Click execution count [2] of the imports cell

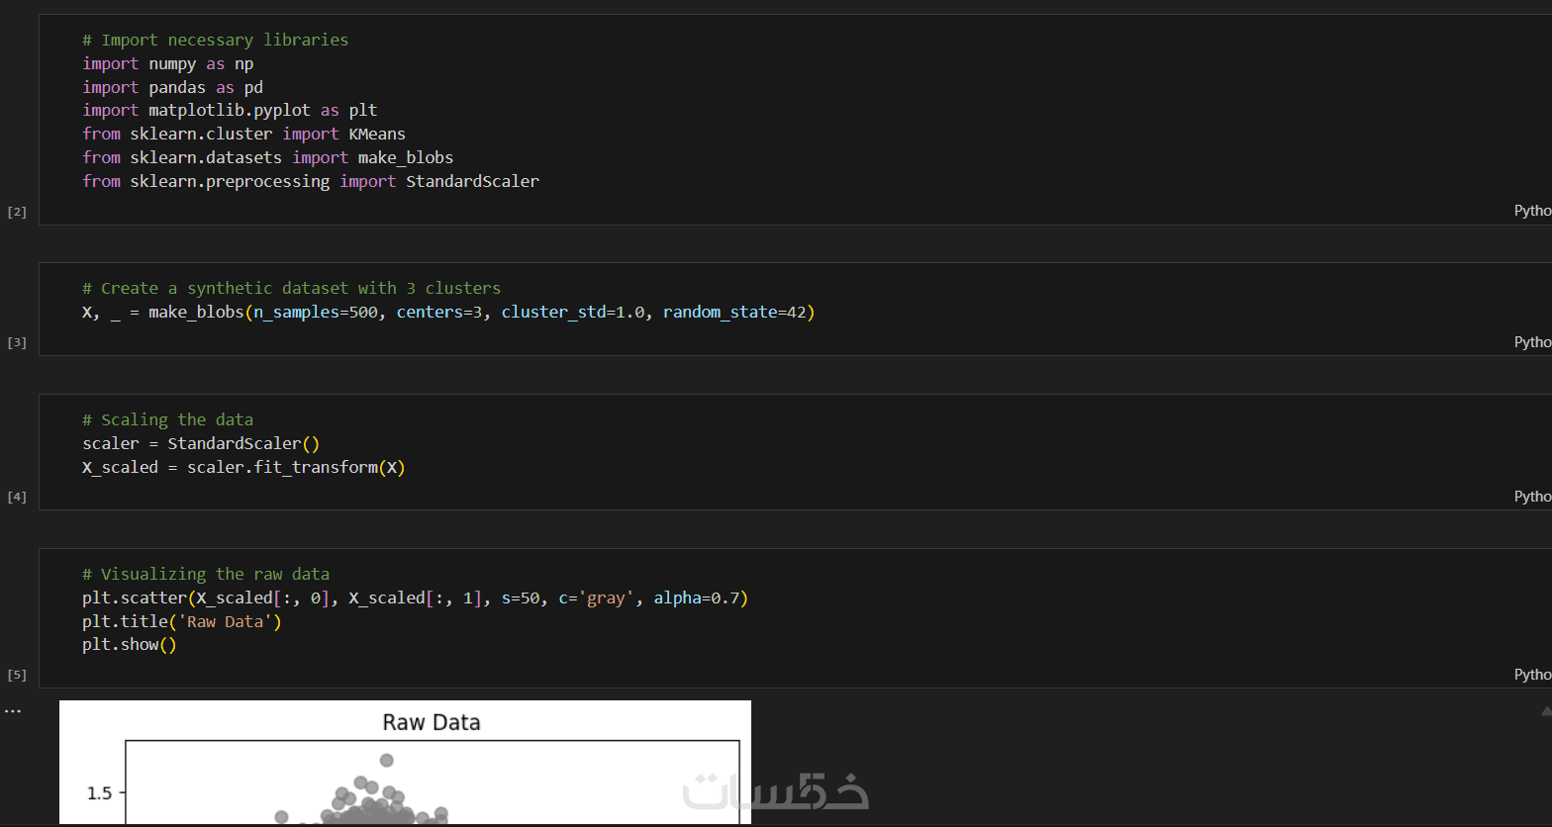(x=17, y=212)
